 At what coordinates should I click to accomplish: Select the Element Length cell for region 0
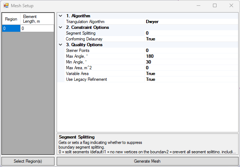point(37,28)
